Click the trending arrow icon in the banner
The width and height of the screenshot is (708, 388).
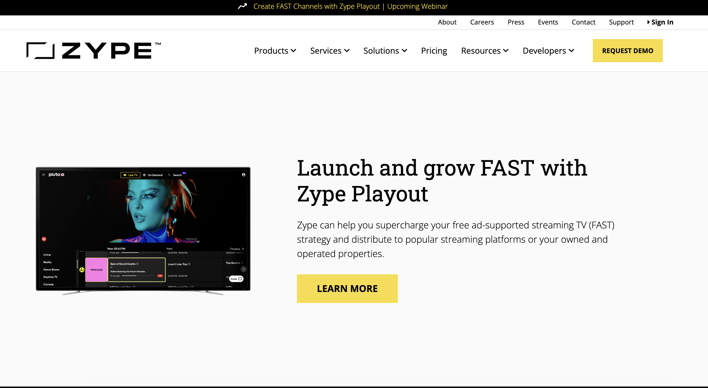pyautogui.click(x=242, y=6)
